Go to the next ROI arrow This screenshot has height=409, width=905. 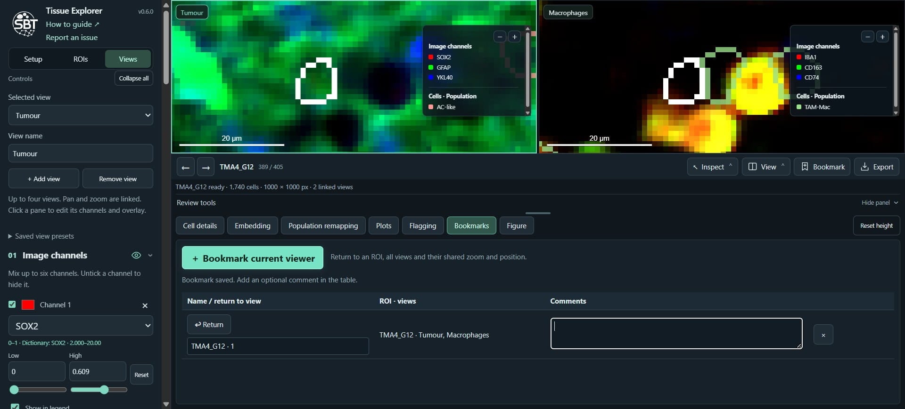coord(206,167)
